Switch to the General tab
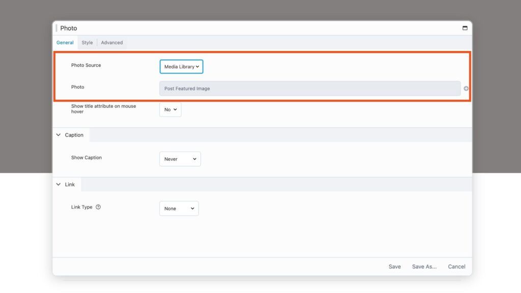Screen dimensions: 521x293 point(65,43)
